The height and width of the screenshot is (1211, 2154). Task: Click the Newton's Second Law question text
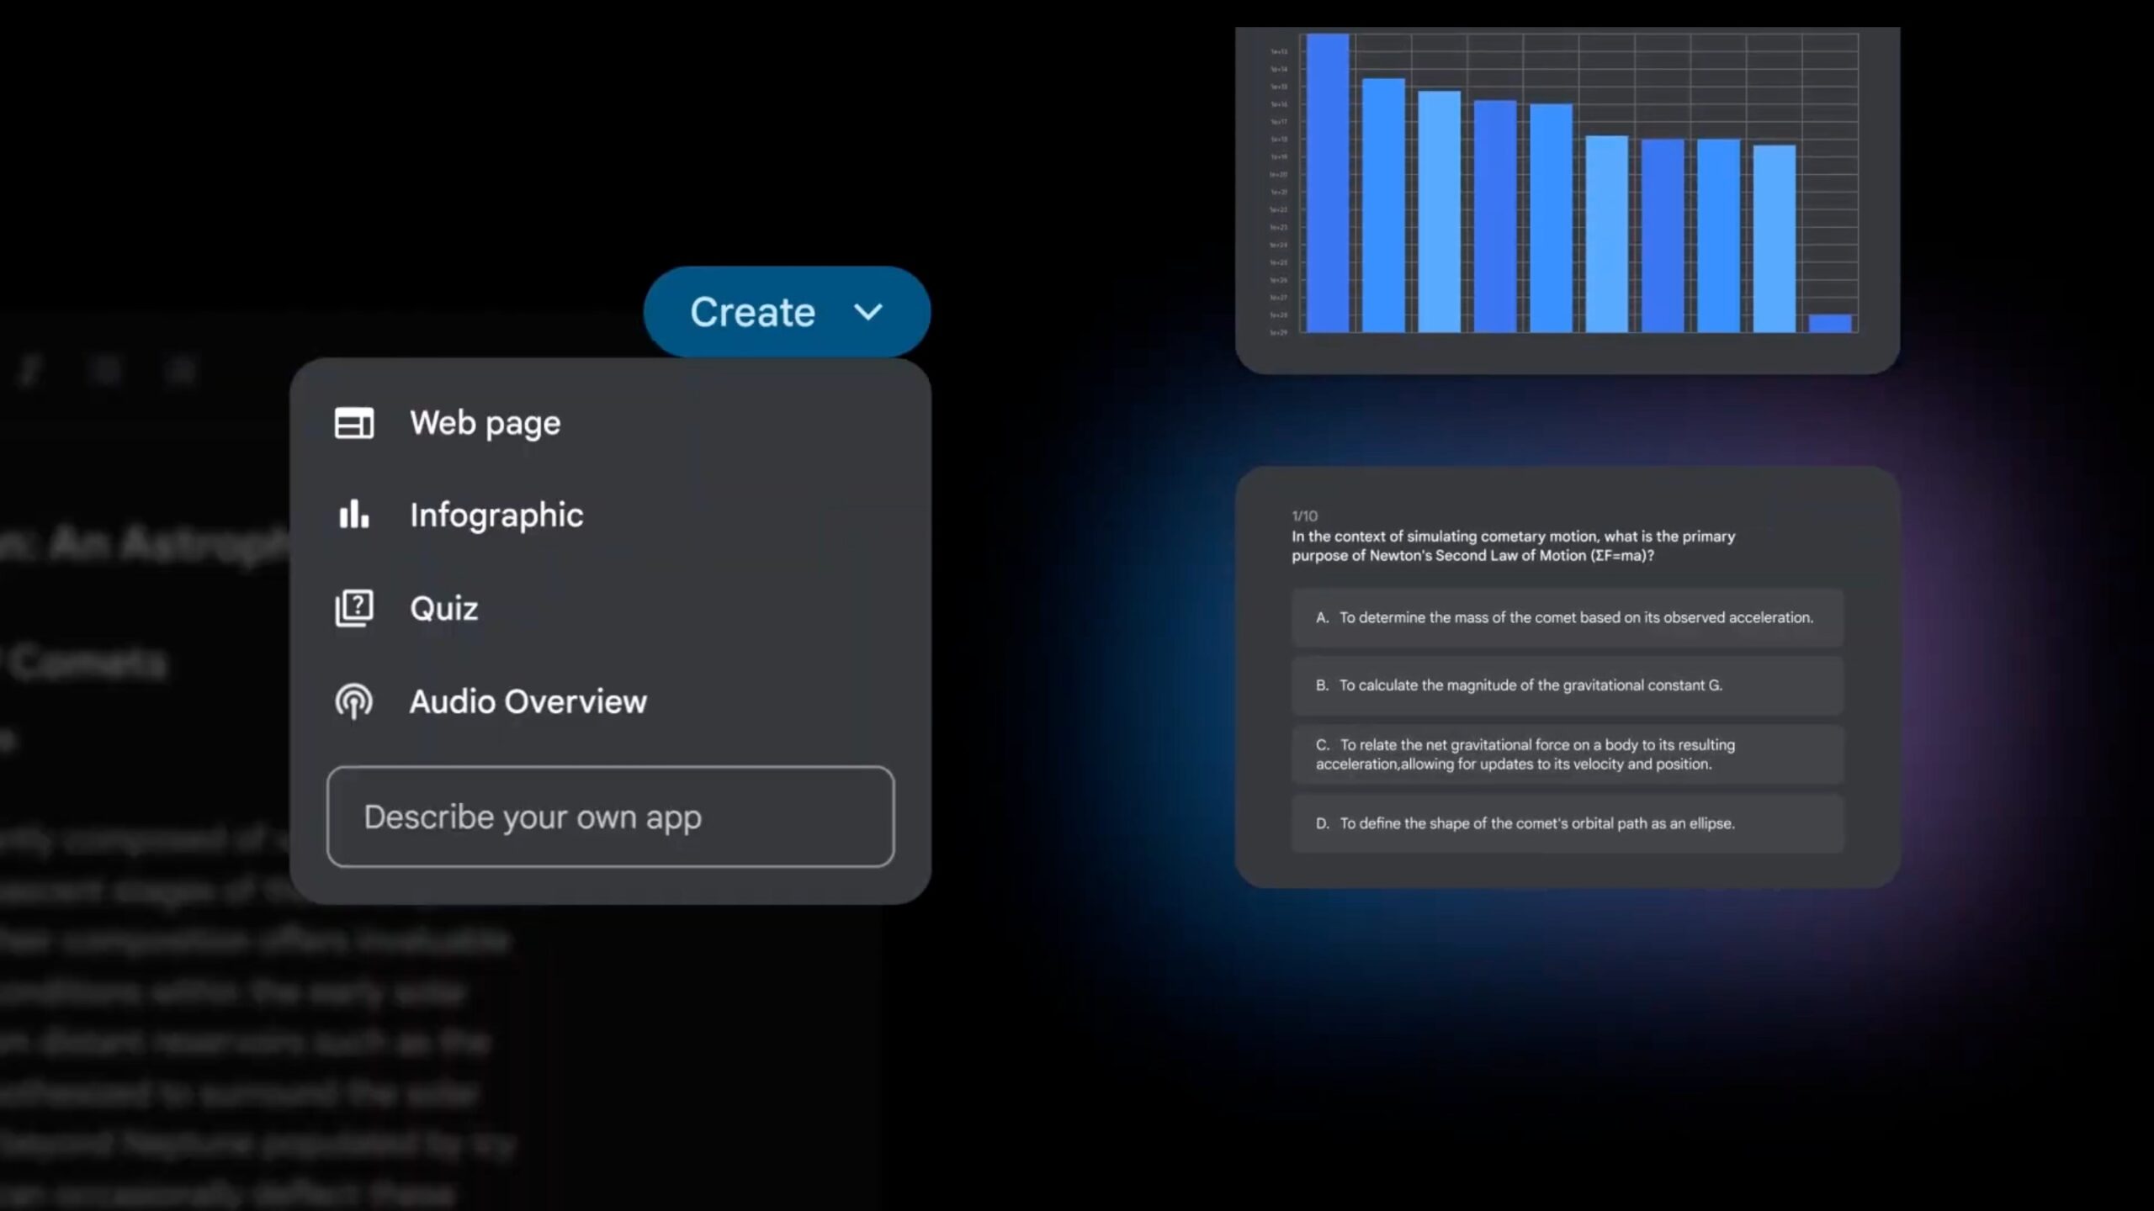(1513, 546)
